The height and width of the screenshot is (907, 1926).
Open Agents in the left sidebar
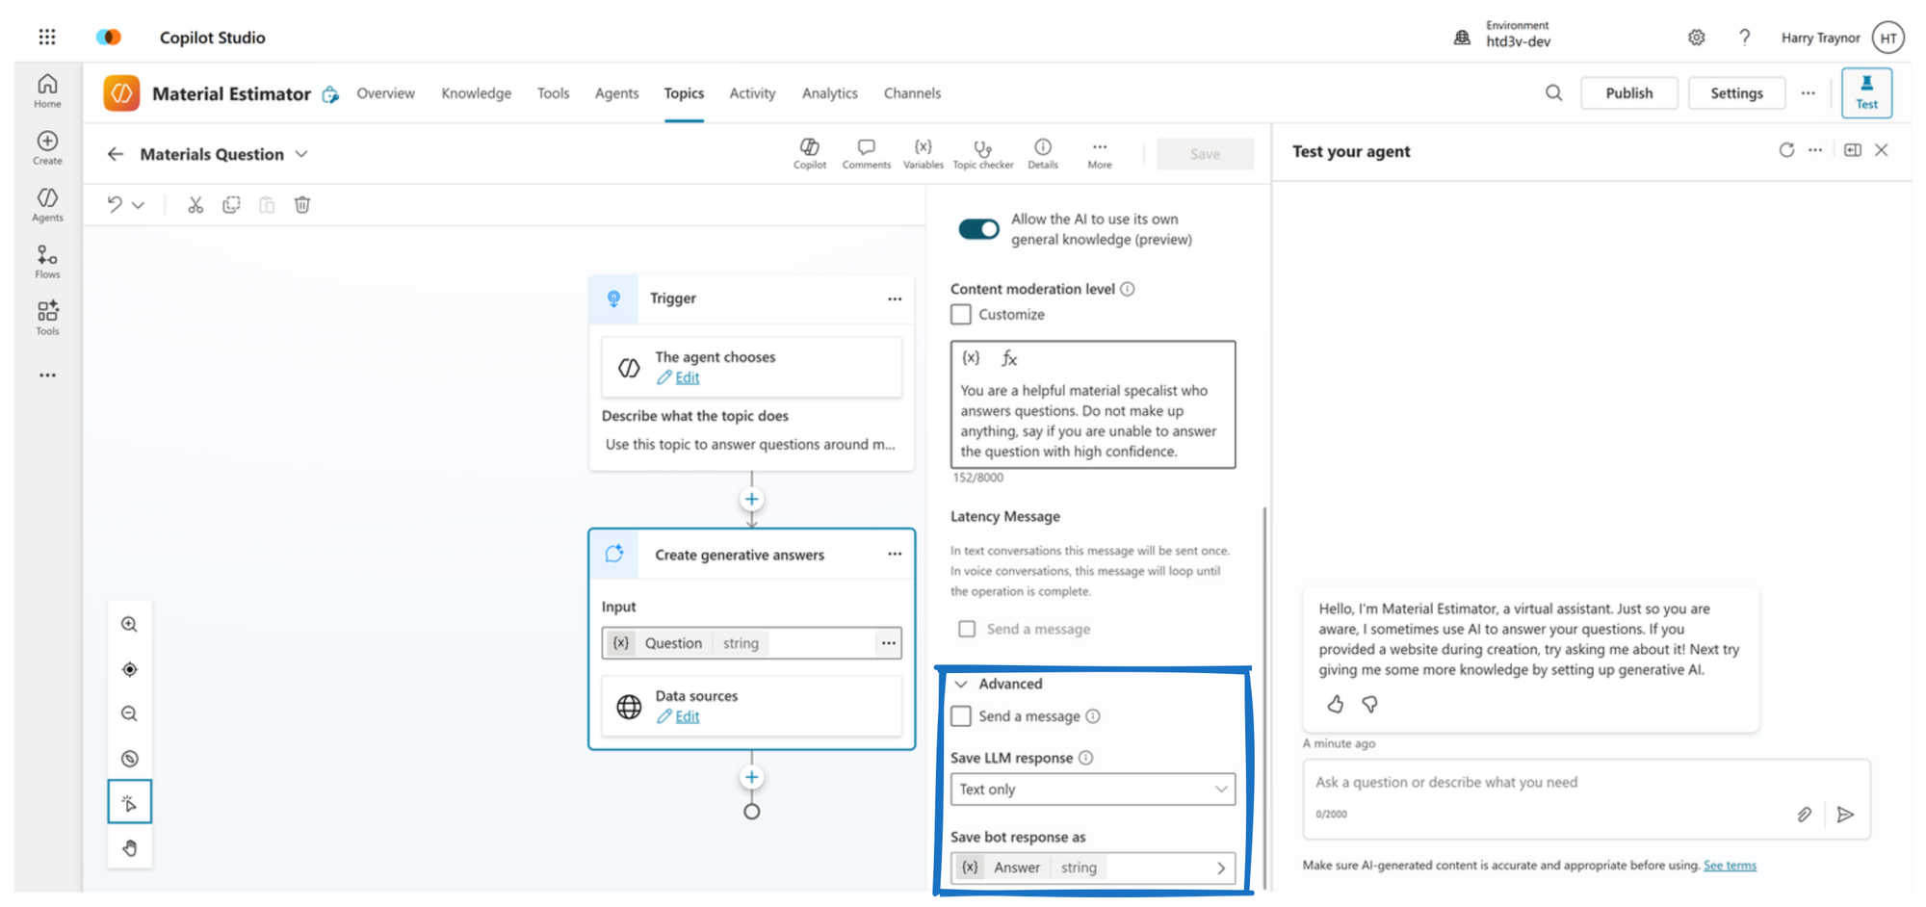(47, 204)
